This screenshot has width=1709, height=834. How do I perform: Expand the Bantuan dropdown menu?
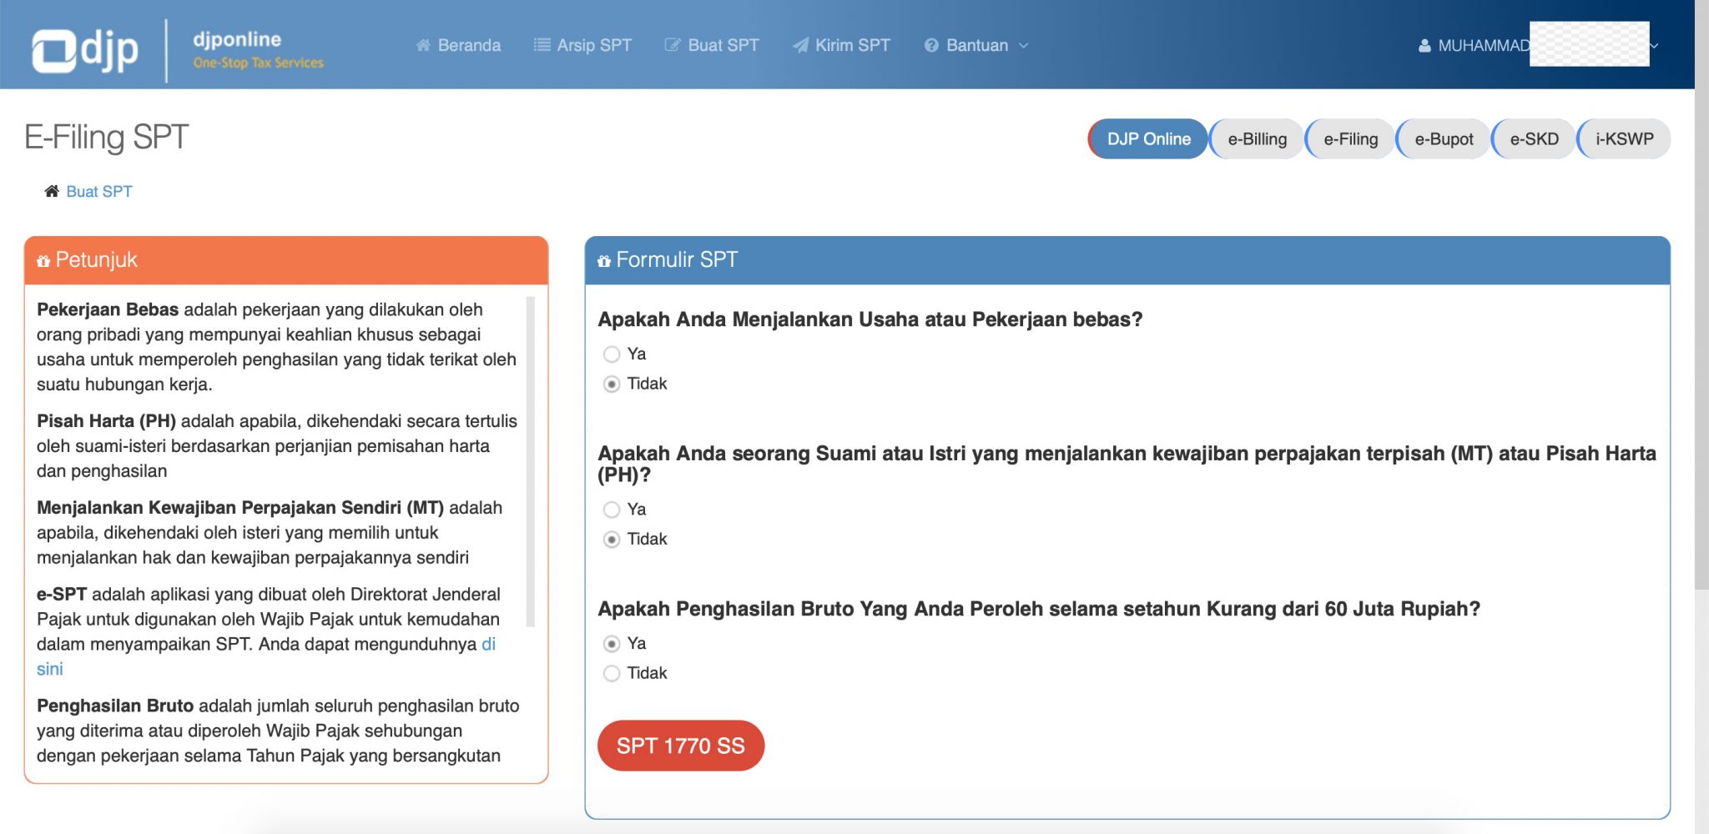pyautogui.click(x=1023, y=47)
